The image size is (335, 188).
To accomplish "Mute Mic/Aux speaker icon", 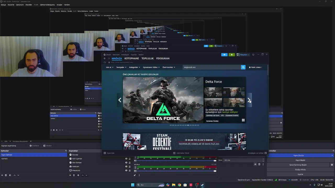I will click(x=135, y=171).
